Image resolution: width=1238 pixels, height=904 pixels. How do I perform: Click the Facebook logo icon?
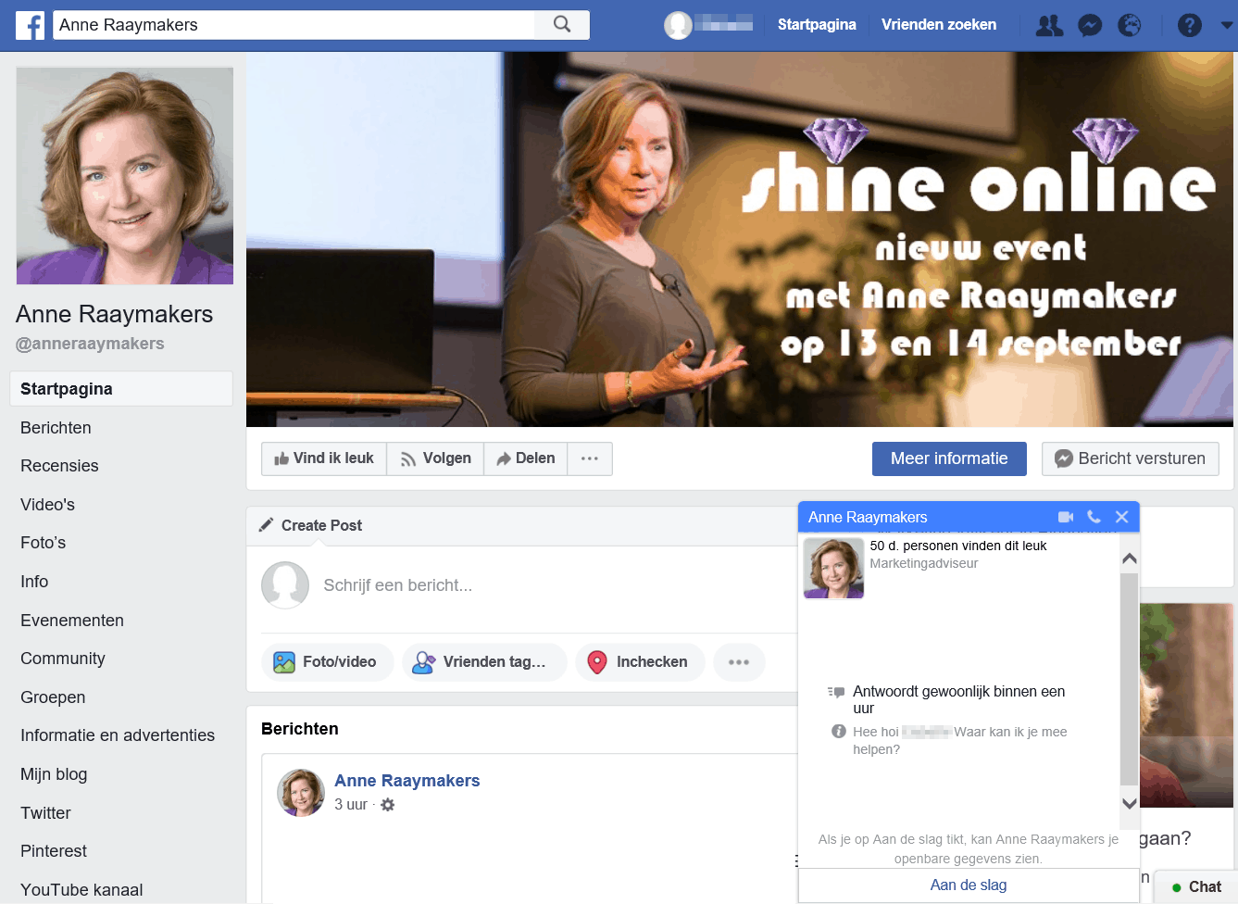(x=30, y=25)
